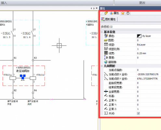The height and width of the screenshot is (130, 161).
Task: Collapse the 几何图形 section
Action: point(102,66)
